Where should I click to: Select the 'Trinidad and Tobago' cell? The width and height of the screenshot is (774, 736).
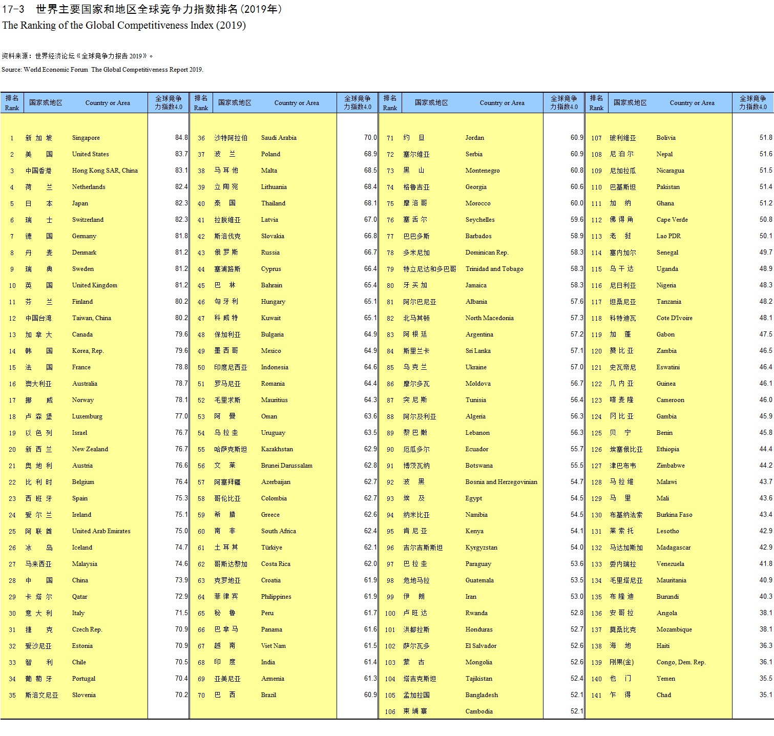tap(494, 269)
